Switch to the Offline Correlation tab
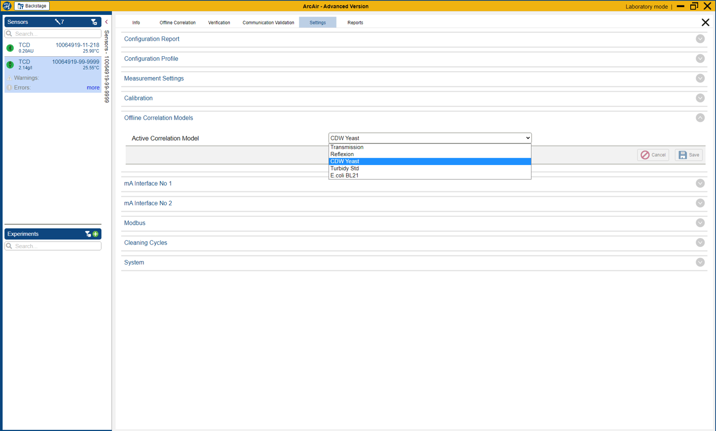 178,22
